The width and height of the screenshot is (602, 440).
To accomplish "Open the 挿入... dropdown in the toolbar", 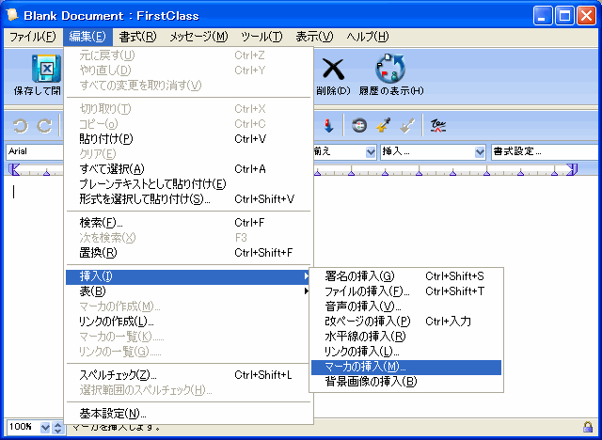I will pos(433,151).
